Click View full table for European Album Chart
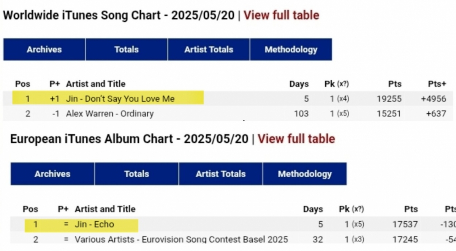The height and width of the screenshot is (251, 456). 296,139
